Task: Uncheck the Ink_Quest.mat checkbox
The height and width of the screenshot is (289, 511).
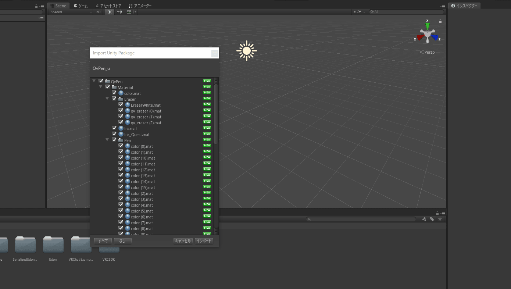Action: pos(114,134)
